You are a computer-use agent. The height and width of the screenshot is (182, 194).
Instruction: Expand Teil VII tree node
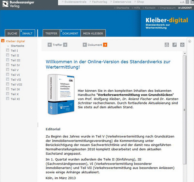tap(8, 79)
